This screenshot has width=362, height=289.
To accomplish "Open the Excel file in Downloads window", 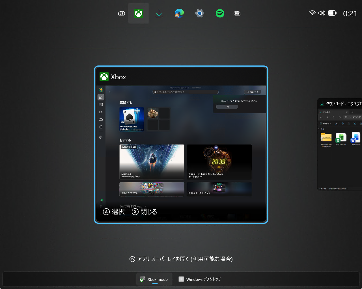I will coord(341,139).
